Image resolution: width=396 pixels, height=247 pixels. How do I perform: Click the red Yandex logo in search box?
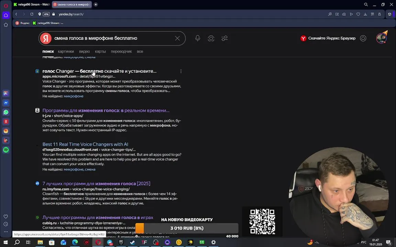coord(46,38)
